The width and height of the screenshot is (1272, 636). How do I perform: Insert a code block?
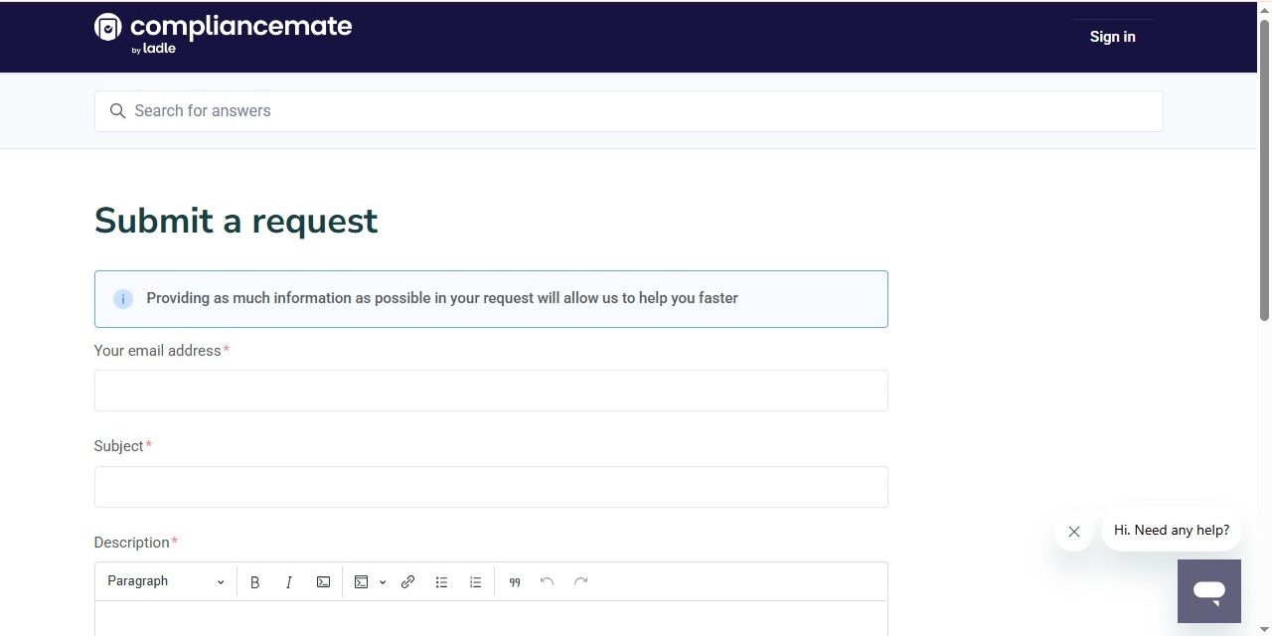(361, 581)
